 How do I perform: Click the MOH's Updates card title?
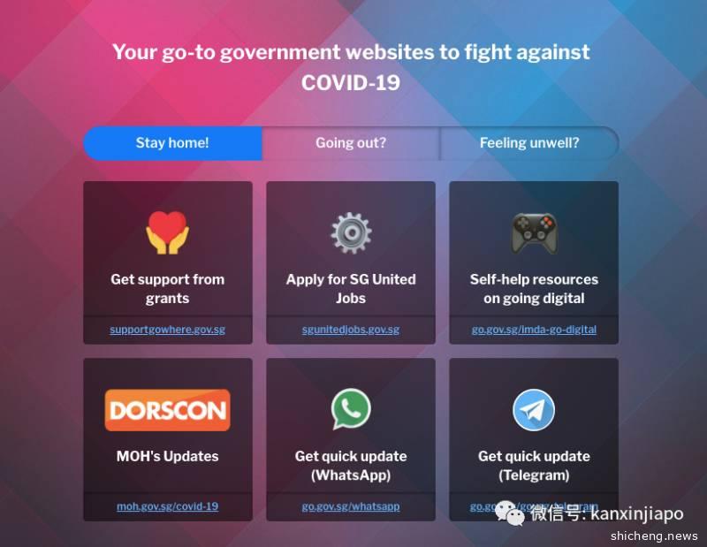[167, 456]
